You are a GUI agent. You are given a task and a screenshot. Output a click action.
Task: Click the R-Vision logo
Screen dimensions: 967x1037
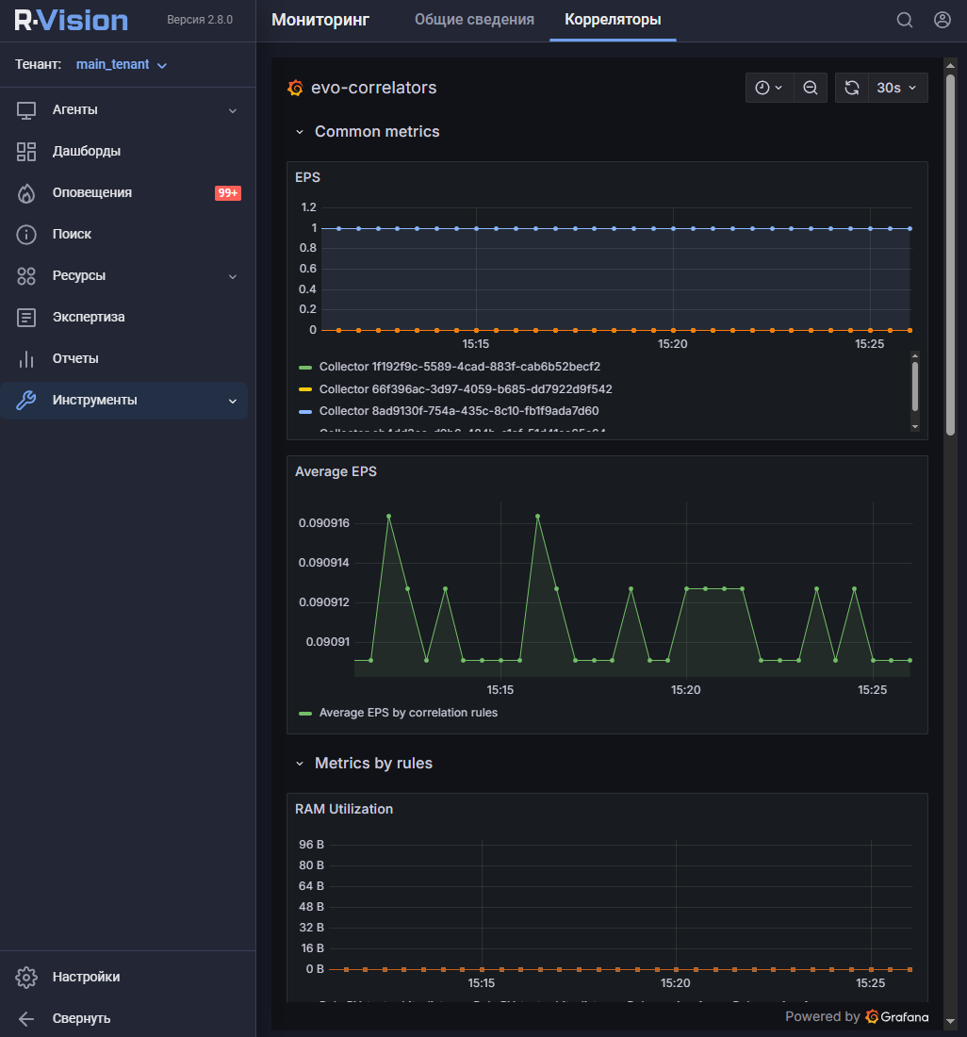(72, 21)
